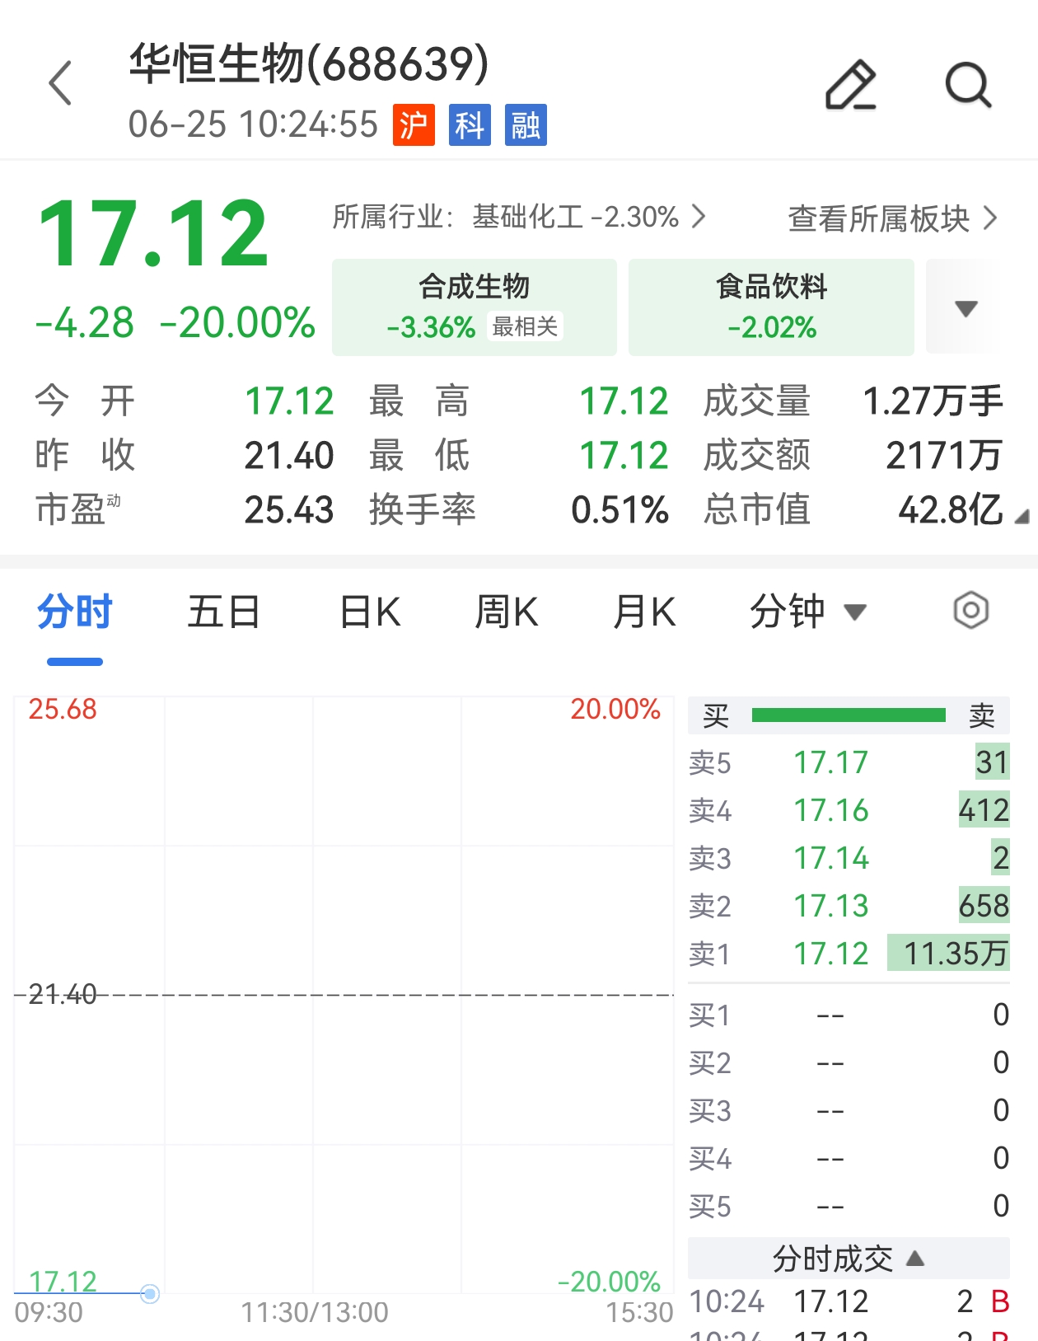Tap the pencil edit icon
Viewport: 1038px width, 1341px height.
click(x=851, y=84)
